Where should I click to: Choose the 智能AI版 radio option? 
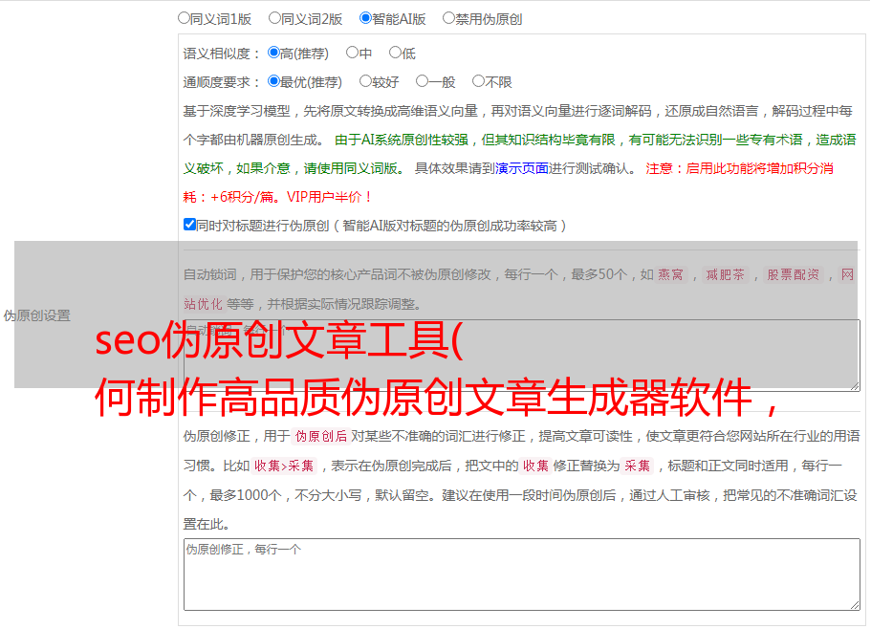click(365, 18)
